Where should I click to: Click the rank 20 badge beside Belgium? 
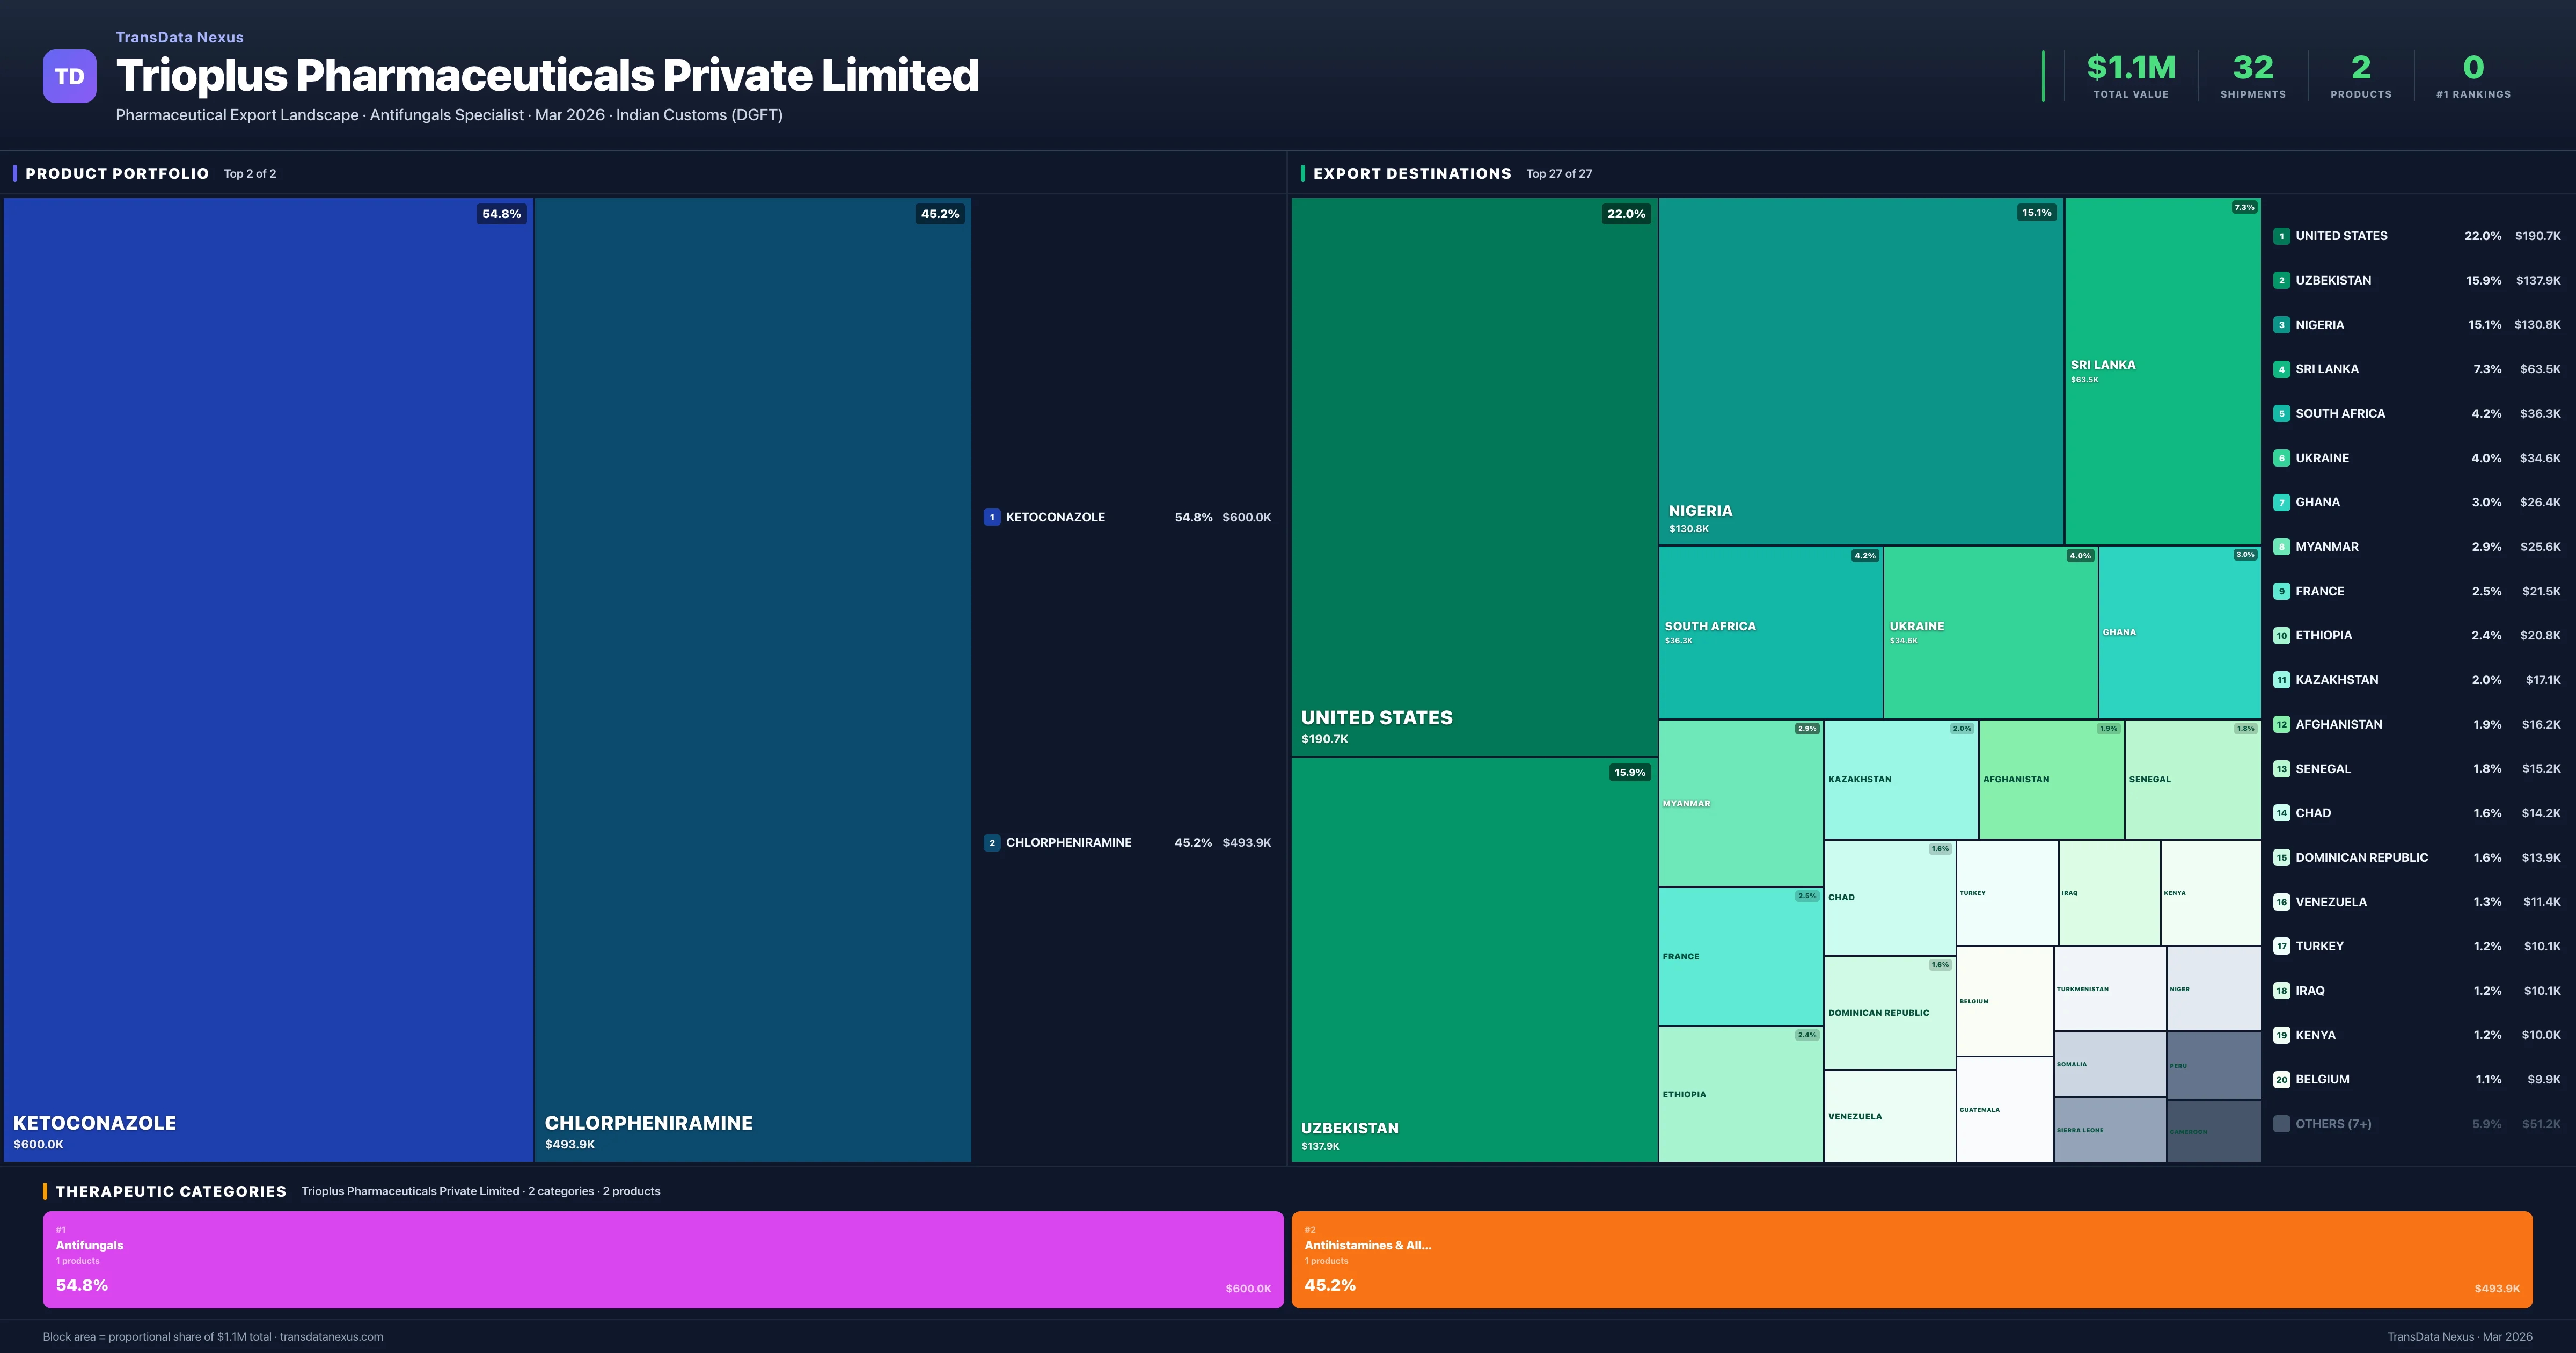pyautogui.click(x=2281, y=1080)
